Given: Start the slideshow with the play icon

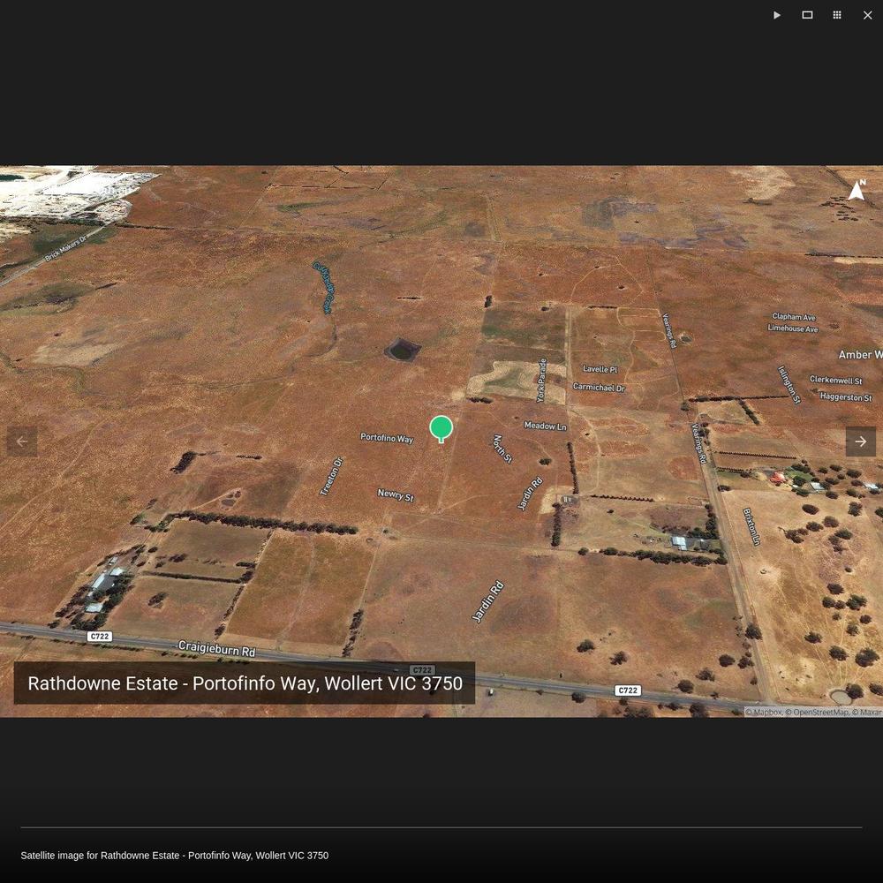Looking at the screenshot, I should [x=777, y=15].
